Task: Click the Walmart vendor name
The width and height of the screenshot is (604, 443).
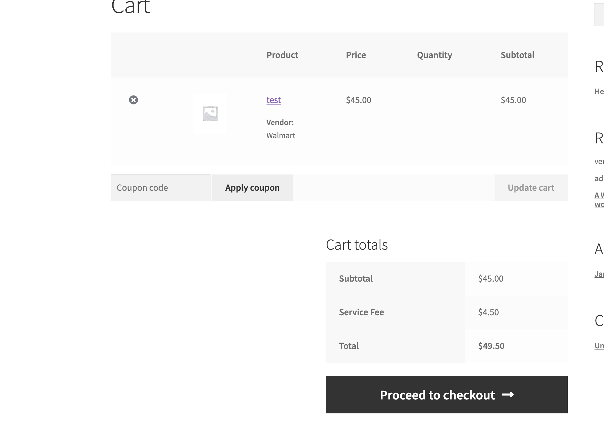Action: coord(281,136)
